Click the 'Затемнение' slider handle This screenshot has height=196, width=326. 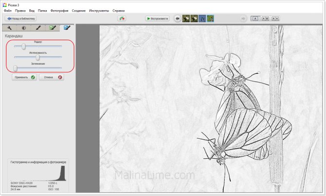16,68
